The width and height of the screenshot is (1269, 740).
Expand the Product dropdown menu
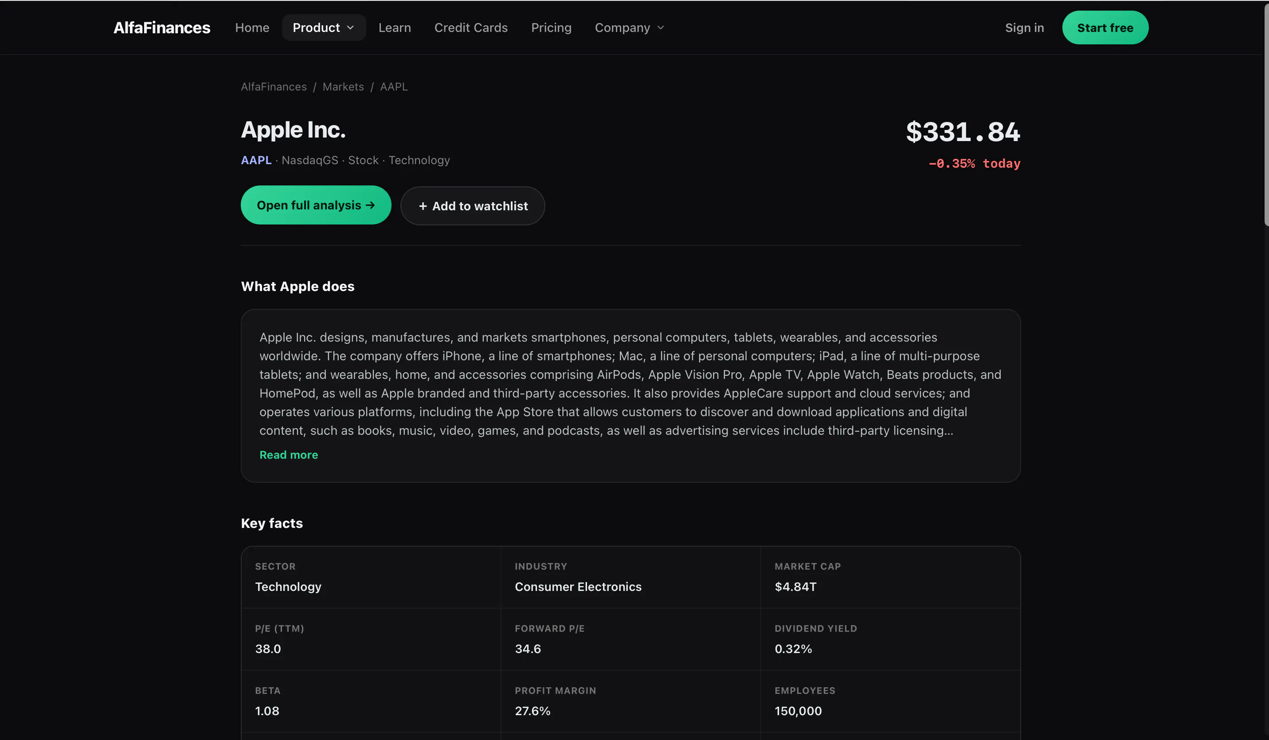point(324,28)
